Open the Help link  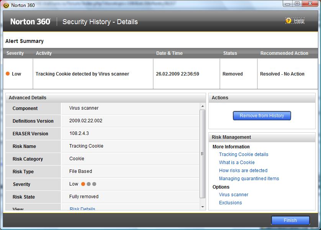click(299, 20)
